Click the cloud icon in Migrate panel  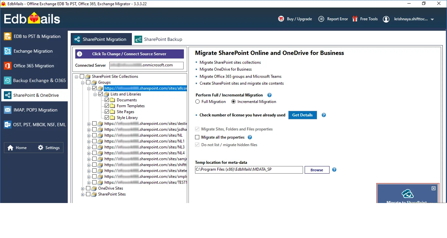click(408, 194)
